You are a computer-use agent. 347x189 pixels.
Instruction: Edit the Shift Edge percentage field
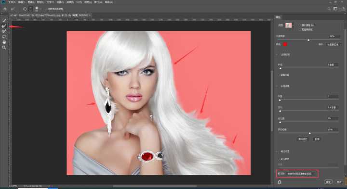tap(333, 129)
